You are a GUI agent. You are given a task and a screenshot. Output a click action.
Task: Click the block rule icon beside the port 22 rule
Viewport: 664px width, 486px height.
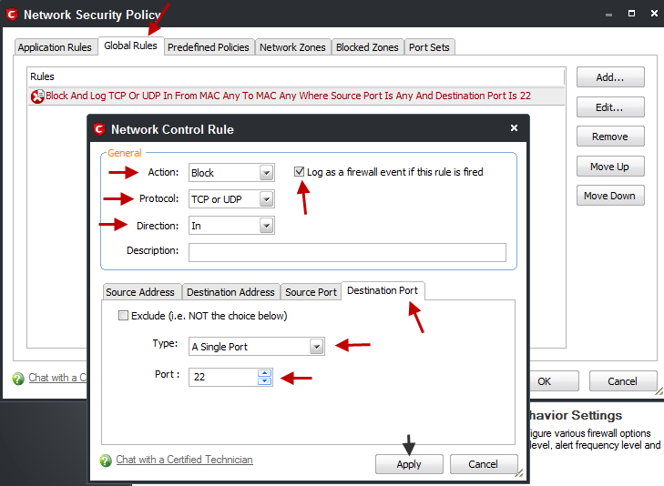coord(37,96)
